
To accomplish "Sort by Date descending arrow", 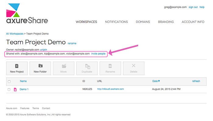I will 159,81.
